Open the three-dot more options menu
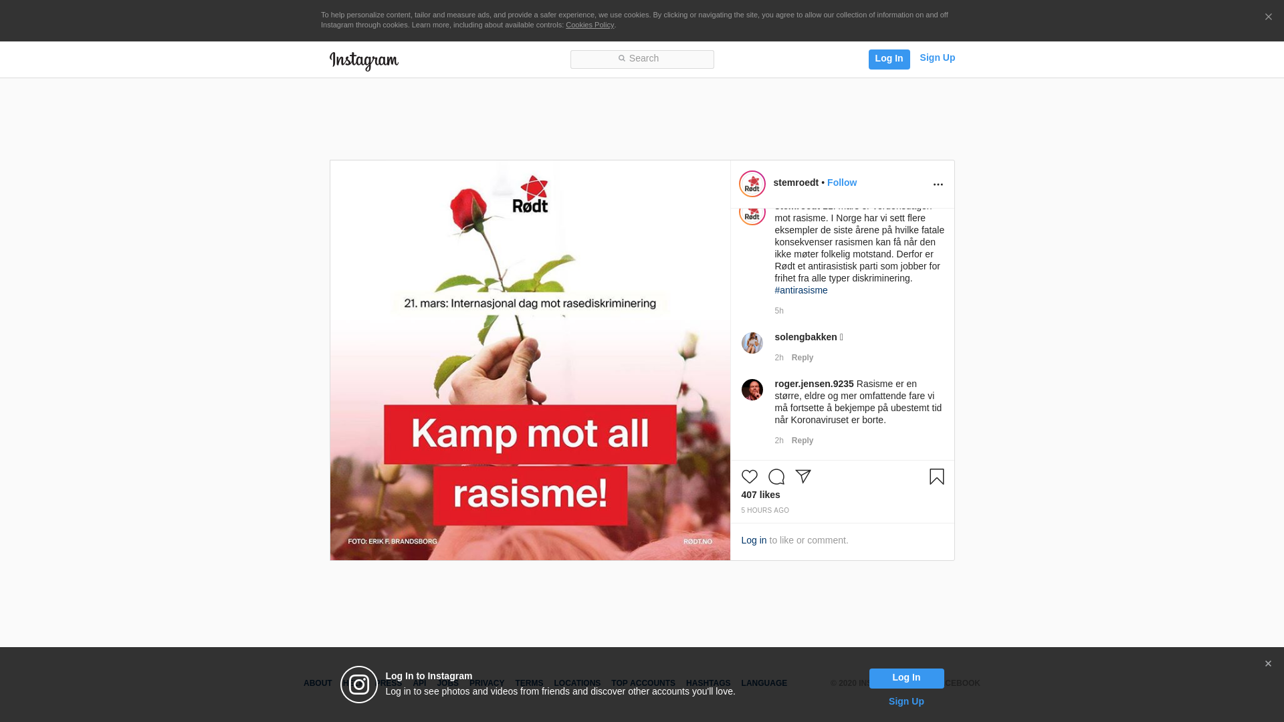Screen dimensions: 1284x722 (938, 185)
